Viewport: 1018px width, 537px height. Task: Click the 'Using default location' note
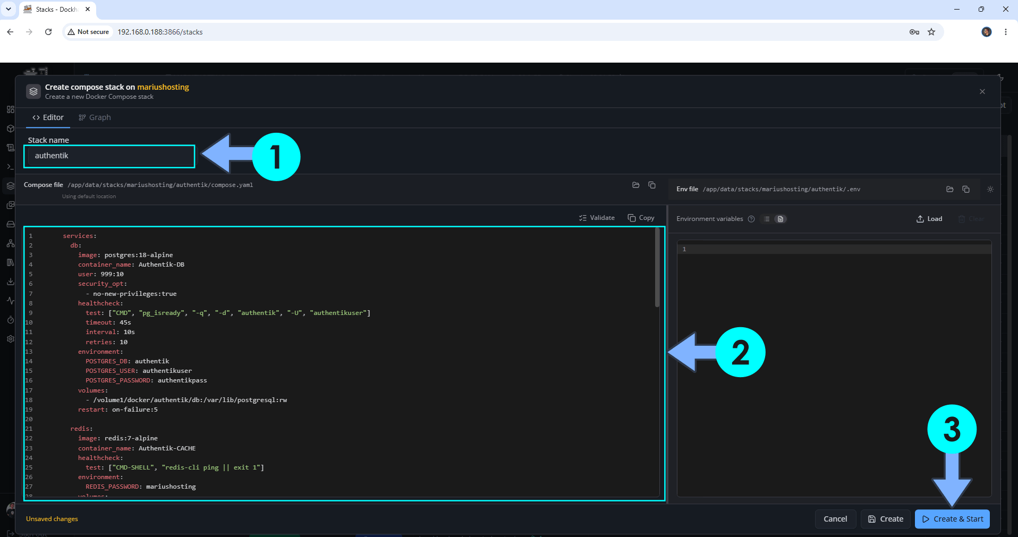tap(89, 197)
